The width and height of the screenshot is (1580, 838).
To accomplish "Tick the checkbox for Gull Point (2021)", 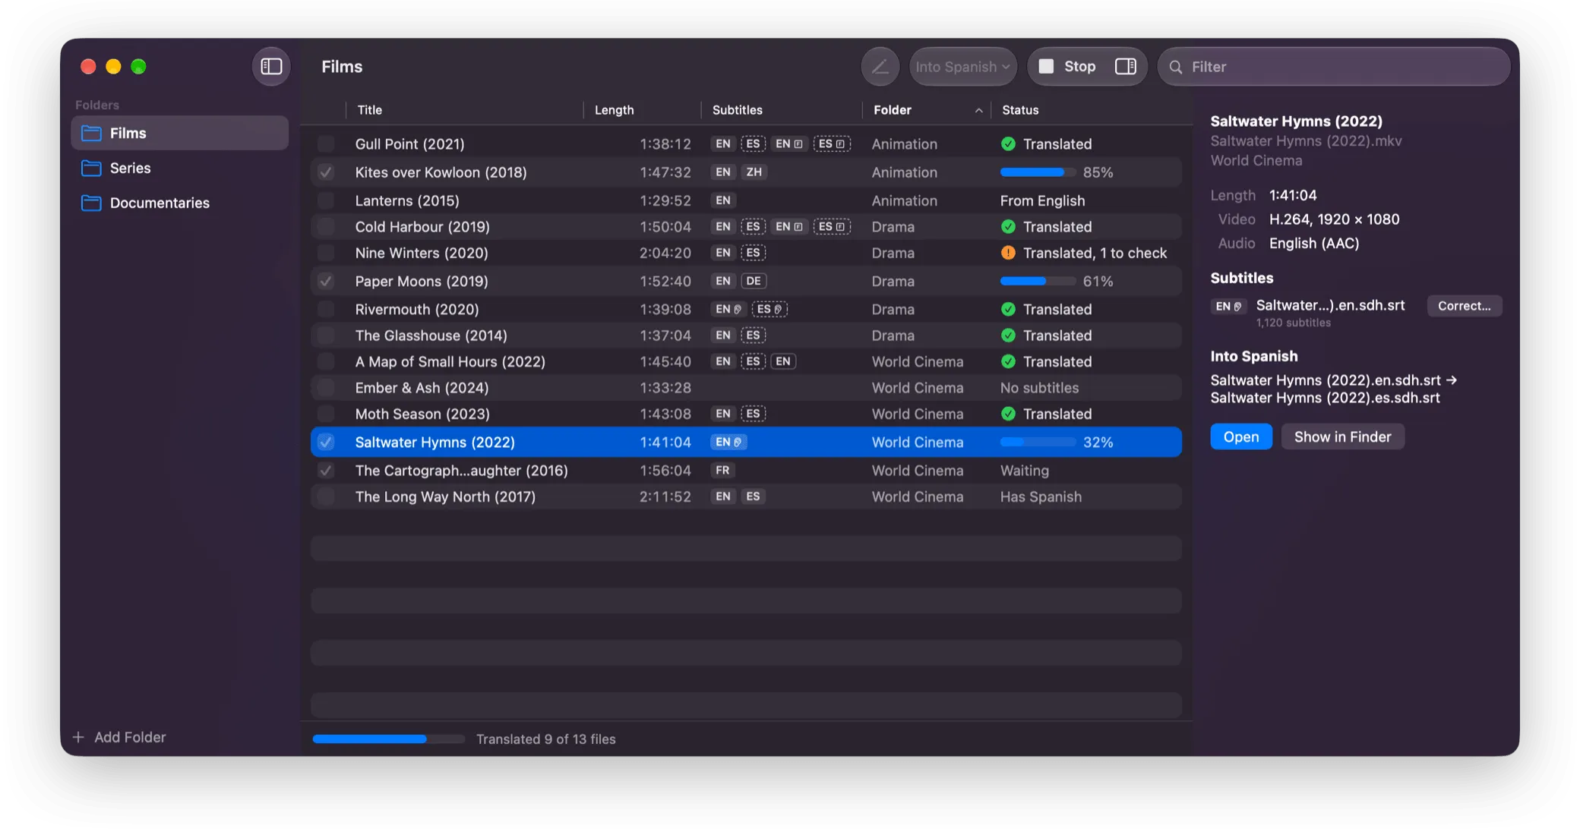I will click(x=326, y=143).
